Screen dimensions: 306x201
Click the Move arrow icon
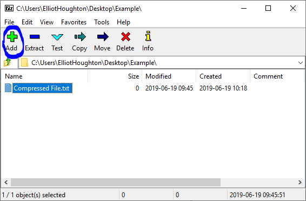[103, 37]
